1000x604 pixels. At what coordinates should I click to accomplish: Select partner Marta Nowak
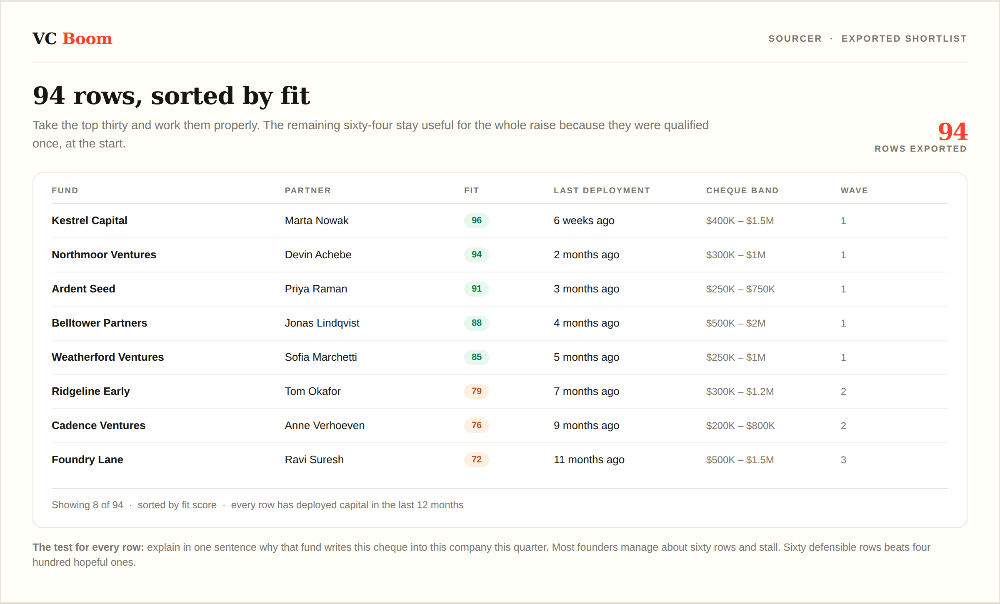317,220
